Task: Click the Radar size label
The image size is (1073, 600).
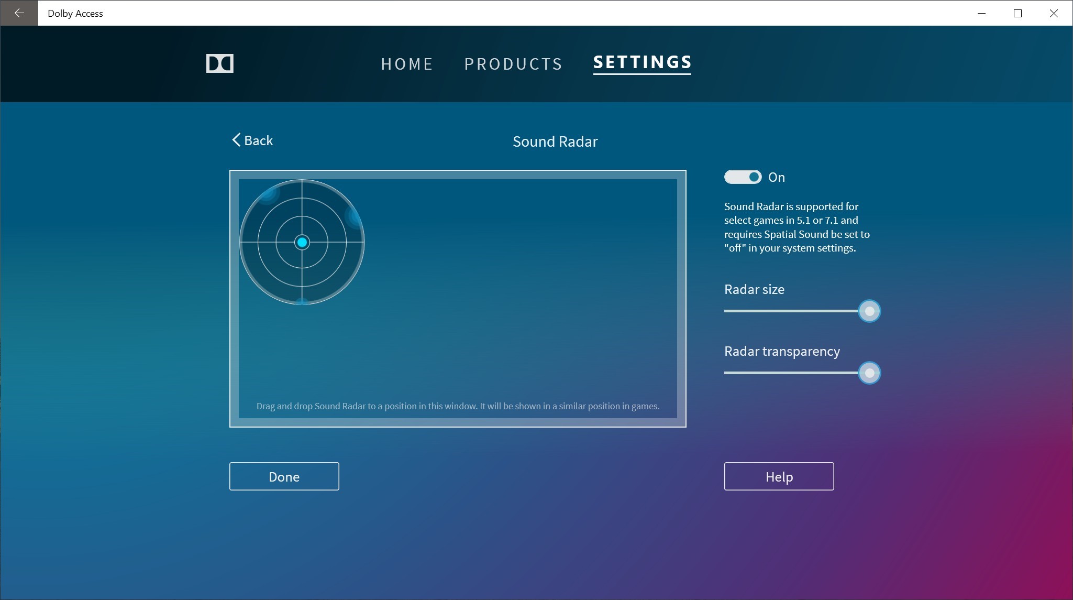Action: click(x=754, y=289)
